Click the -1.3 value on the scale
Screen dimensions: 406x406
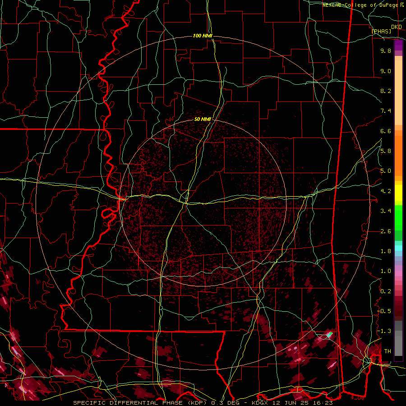coord(384,331)
